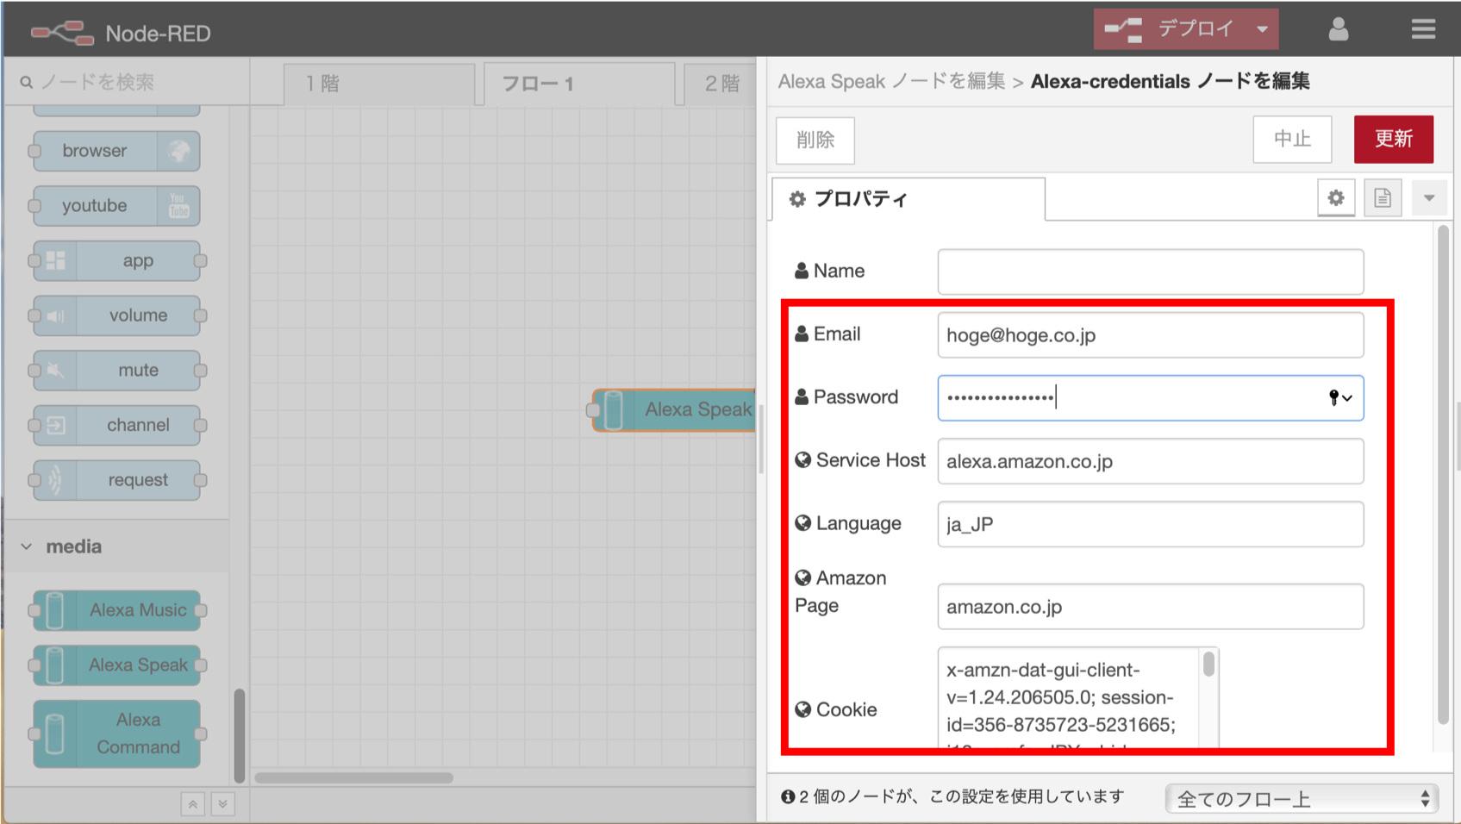Click the Name input field
This screenshot has width=1461, height=824.
pyautogui.click(x=1150, y=272)
